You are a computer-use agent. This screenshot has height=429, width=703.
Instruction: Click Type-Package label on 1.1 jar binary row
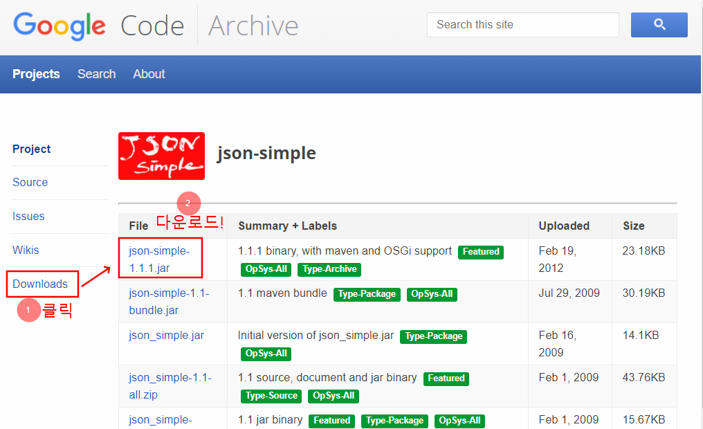[x=394, y=421]
